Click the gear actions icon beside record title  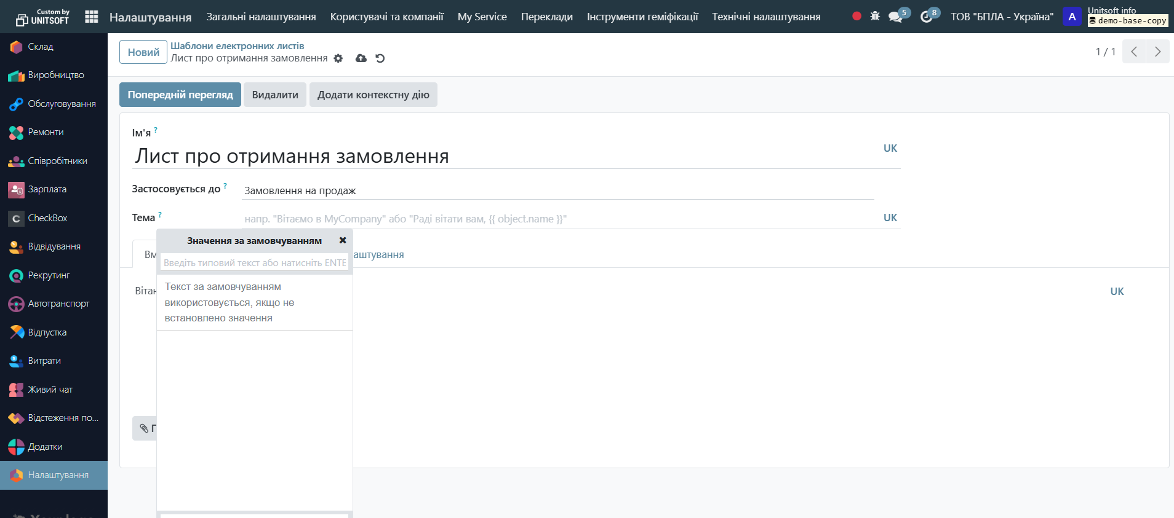(338, 58)
